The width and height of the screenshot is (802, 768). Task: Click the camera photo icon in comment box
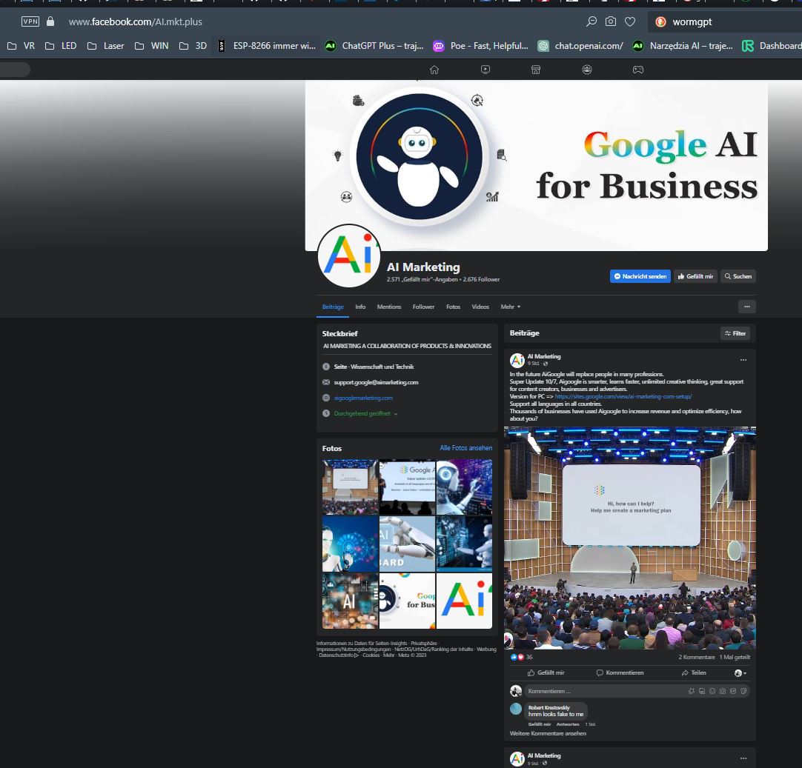[722, 691]
